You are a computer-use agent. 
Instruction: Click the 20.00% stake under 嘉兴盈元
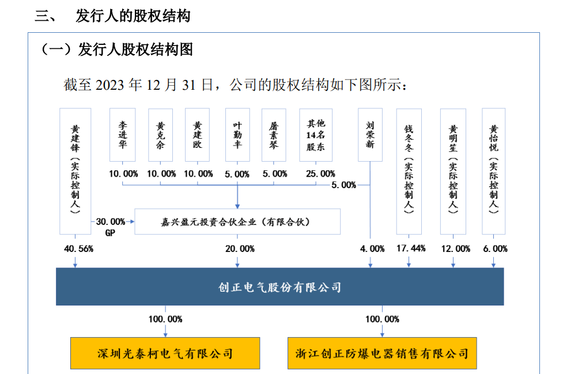pyautogui.click(x=240, y=249)
